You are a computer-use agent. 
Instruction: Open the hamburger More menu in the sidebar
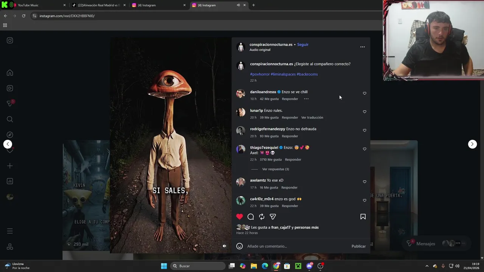tap(10, 231)
